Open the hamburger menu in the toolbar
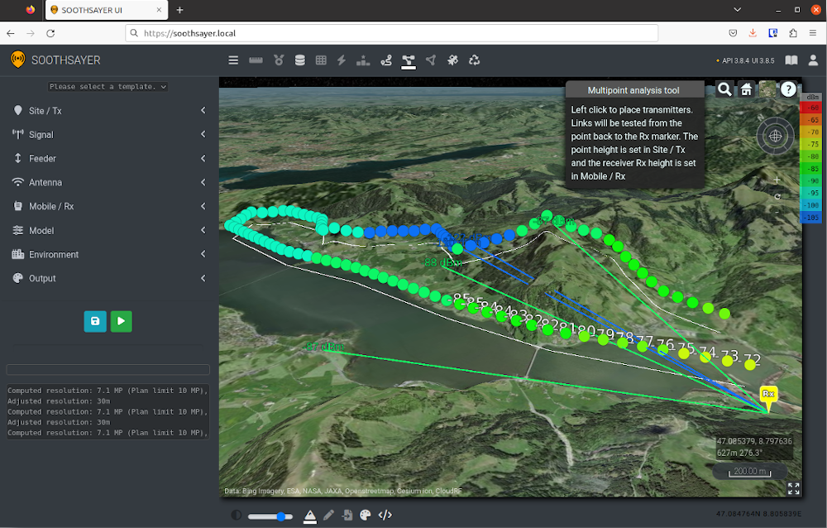Image resolution: width=827 pixels, height=528 pixels. click(x=233, y=60)
